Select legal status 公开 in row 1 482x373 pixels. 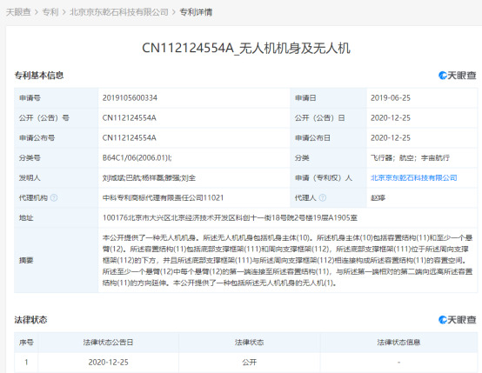[250, 363]
